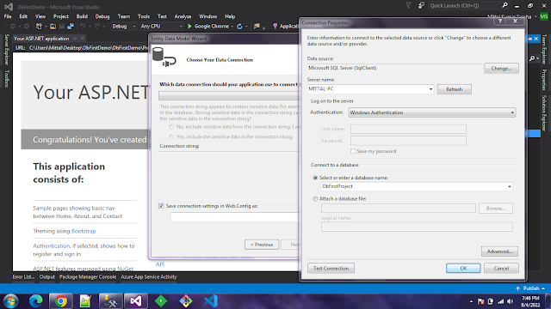Click the Open File toolbar icon

point(53,27)
